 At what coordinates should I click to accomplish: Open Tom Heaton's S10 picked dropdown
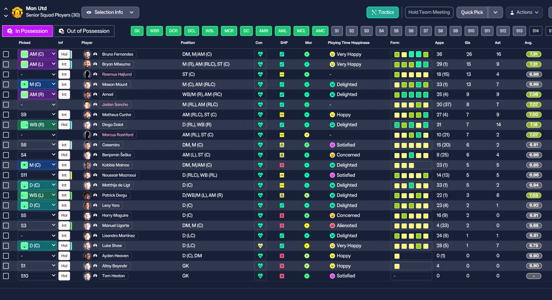pos(38,276)
